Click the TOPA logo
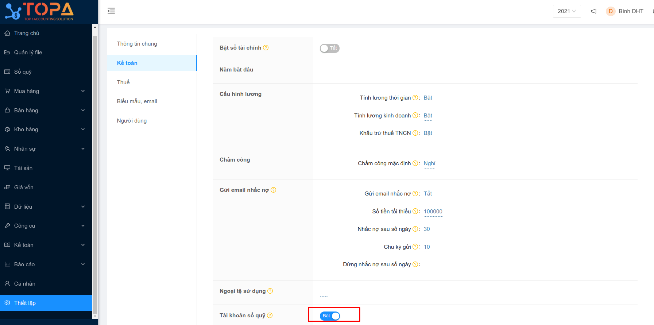The width and height of the screenshot is (654, 325). (x=39, y=11)
